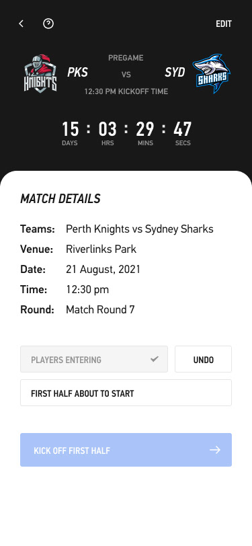Tap the PKS team abbreviation
Image resolution: width=252 pixels, height=546 pixels.
[x=78, y=73]
